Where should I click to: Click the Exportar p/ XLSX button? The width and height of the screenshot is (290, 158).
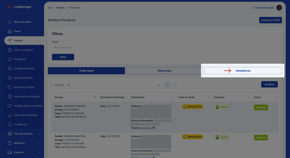click(x=270, y=20)
